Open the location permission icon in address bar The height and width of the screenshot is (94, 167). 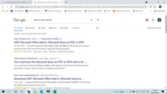[x=151, y=7]
